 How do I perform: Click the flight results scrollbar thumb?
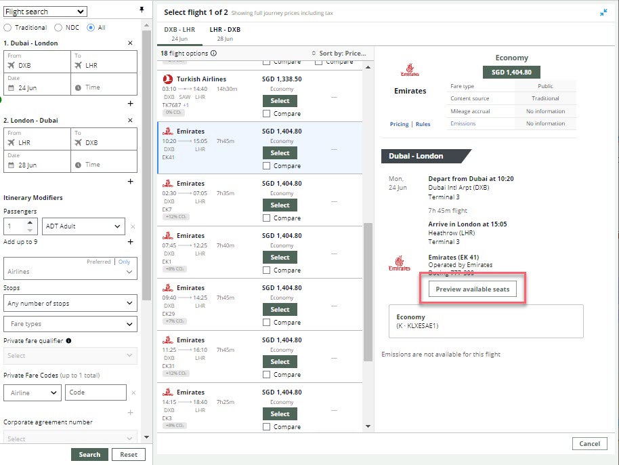368,292
